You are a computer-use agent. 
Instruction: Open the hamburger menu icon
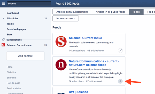click(x=3, y=4)
